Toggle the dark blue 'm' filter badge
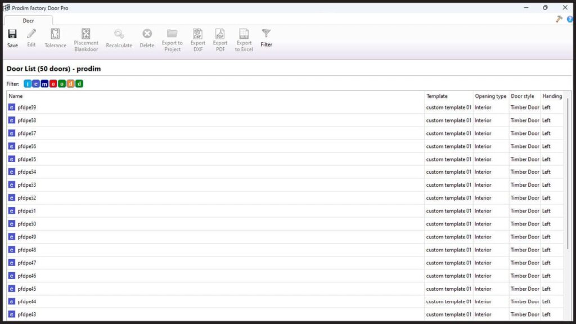576x324 pixels. click(45, 84)
